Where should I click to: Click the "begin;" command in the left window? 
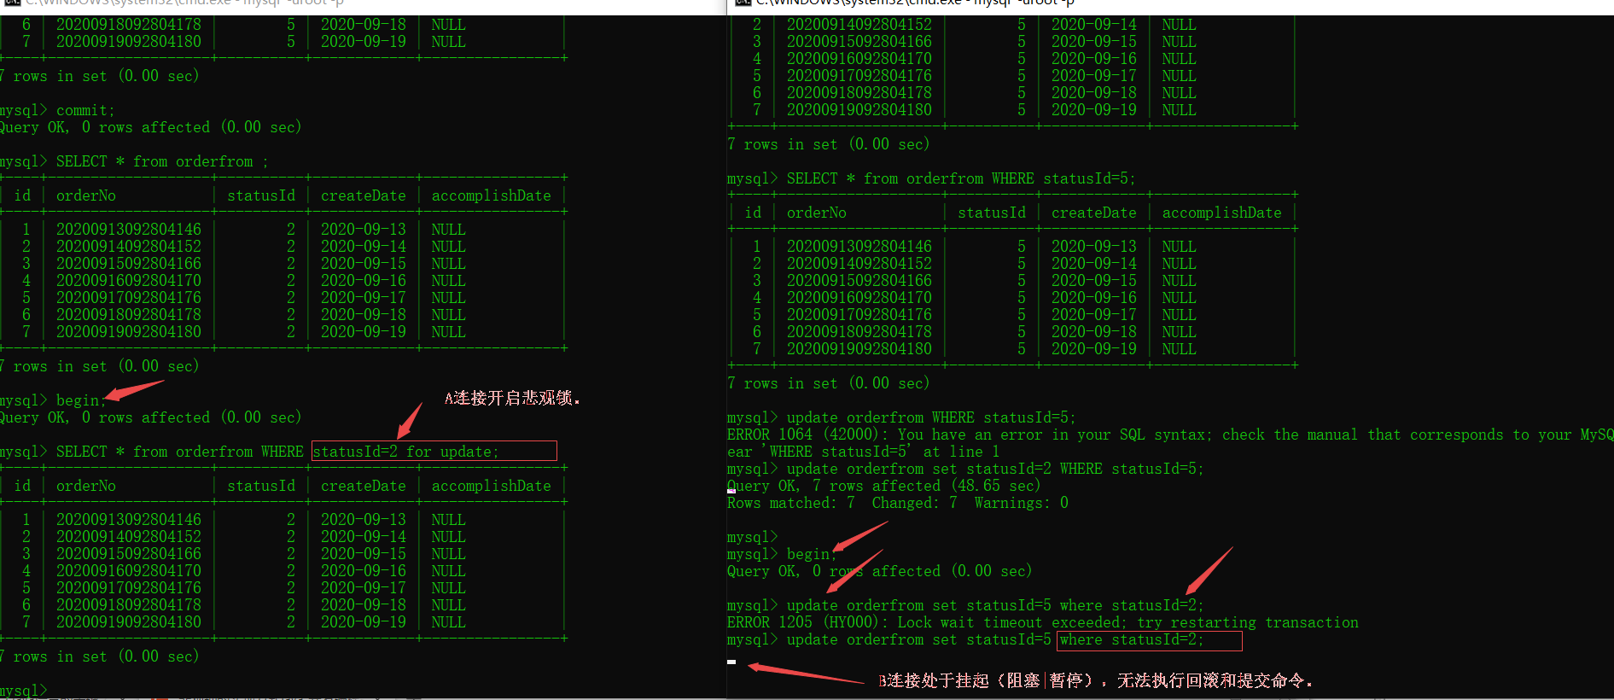(80, 400)
